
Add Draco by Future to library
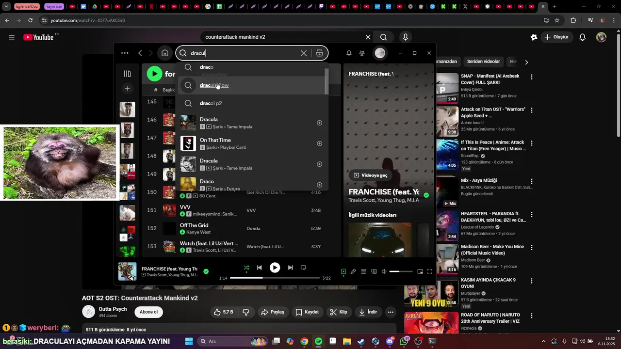(x=319, y=185)
